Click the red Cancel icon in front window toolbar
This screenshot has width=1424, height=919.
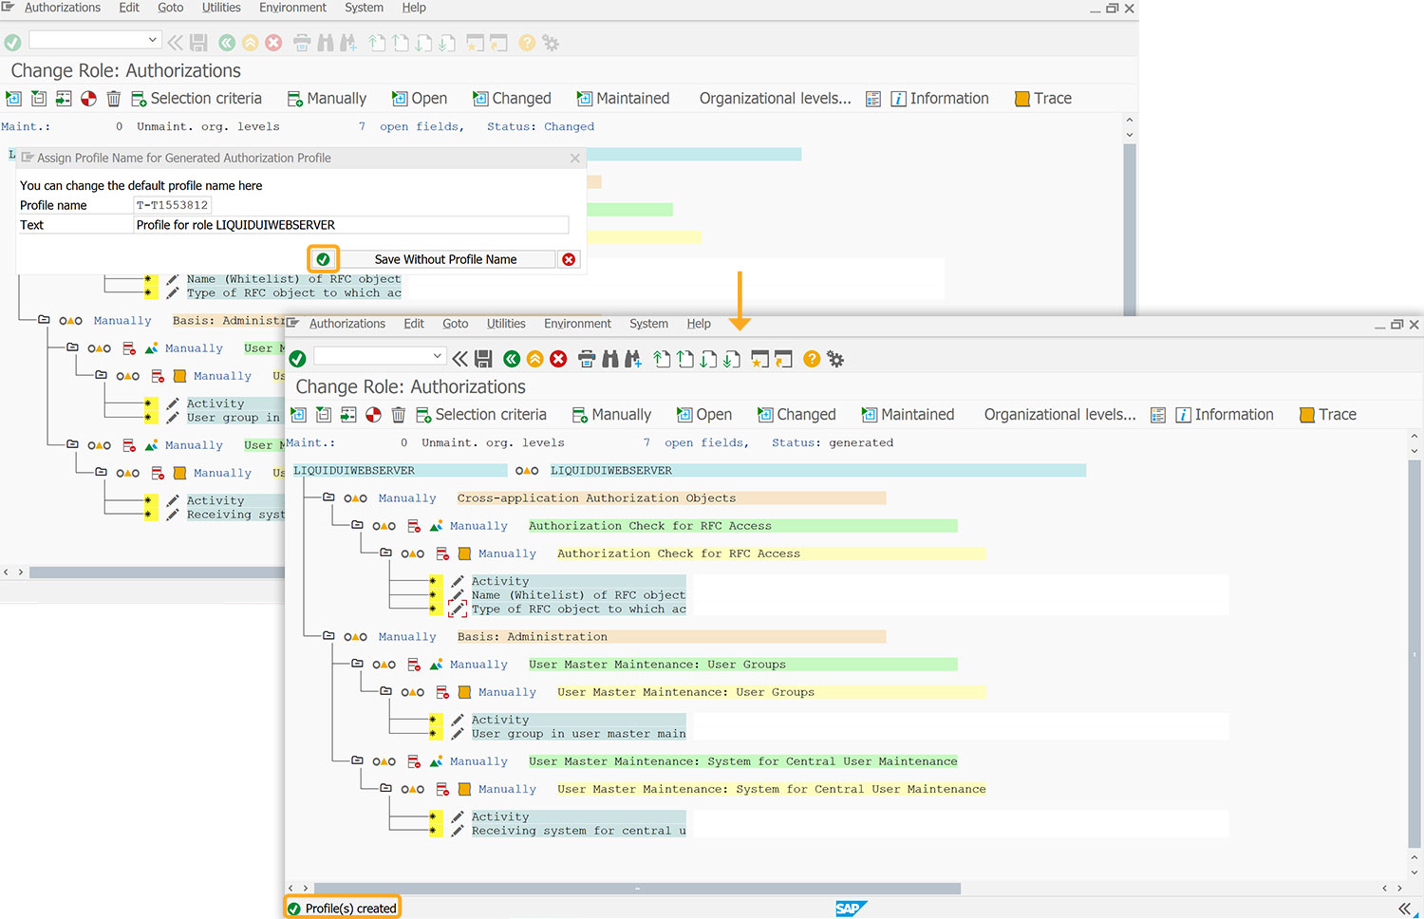(x=558, y=359)
